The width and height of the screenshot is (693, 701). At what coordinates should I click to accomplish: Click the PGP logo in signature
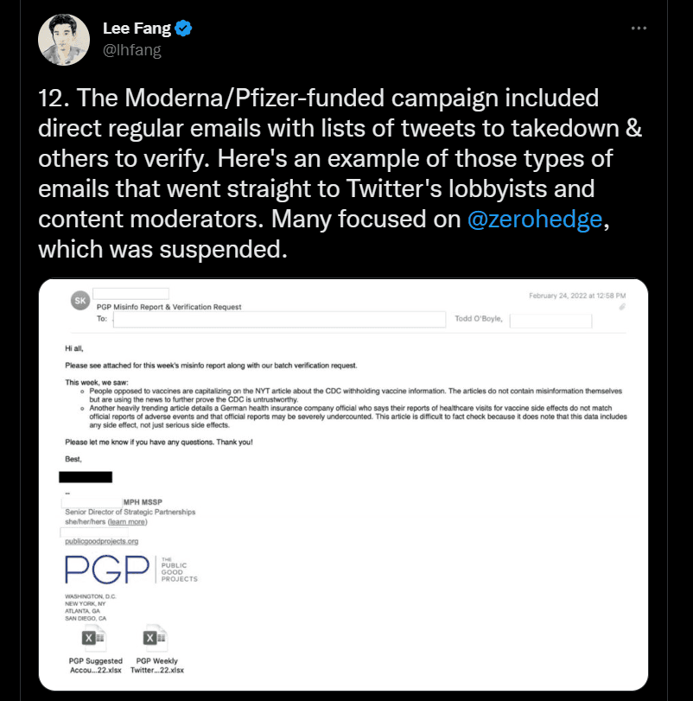point(105,568)
